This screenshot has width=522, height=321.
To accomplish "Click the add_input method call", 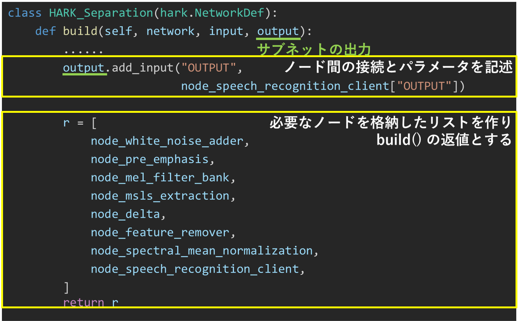I will click(x=143, y=68).
